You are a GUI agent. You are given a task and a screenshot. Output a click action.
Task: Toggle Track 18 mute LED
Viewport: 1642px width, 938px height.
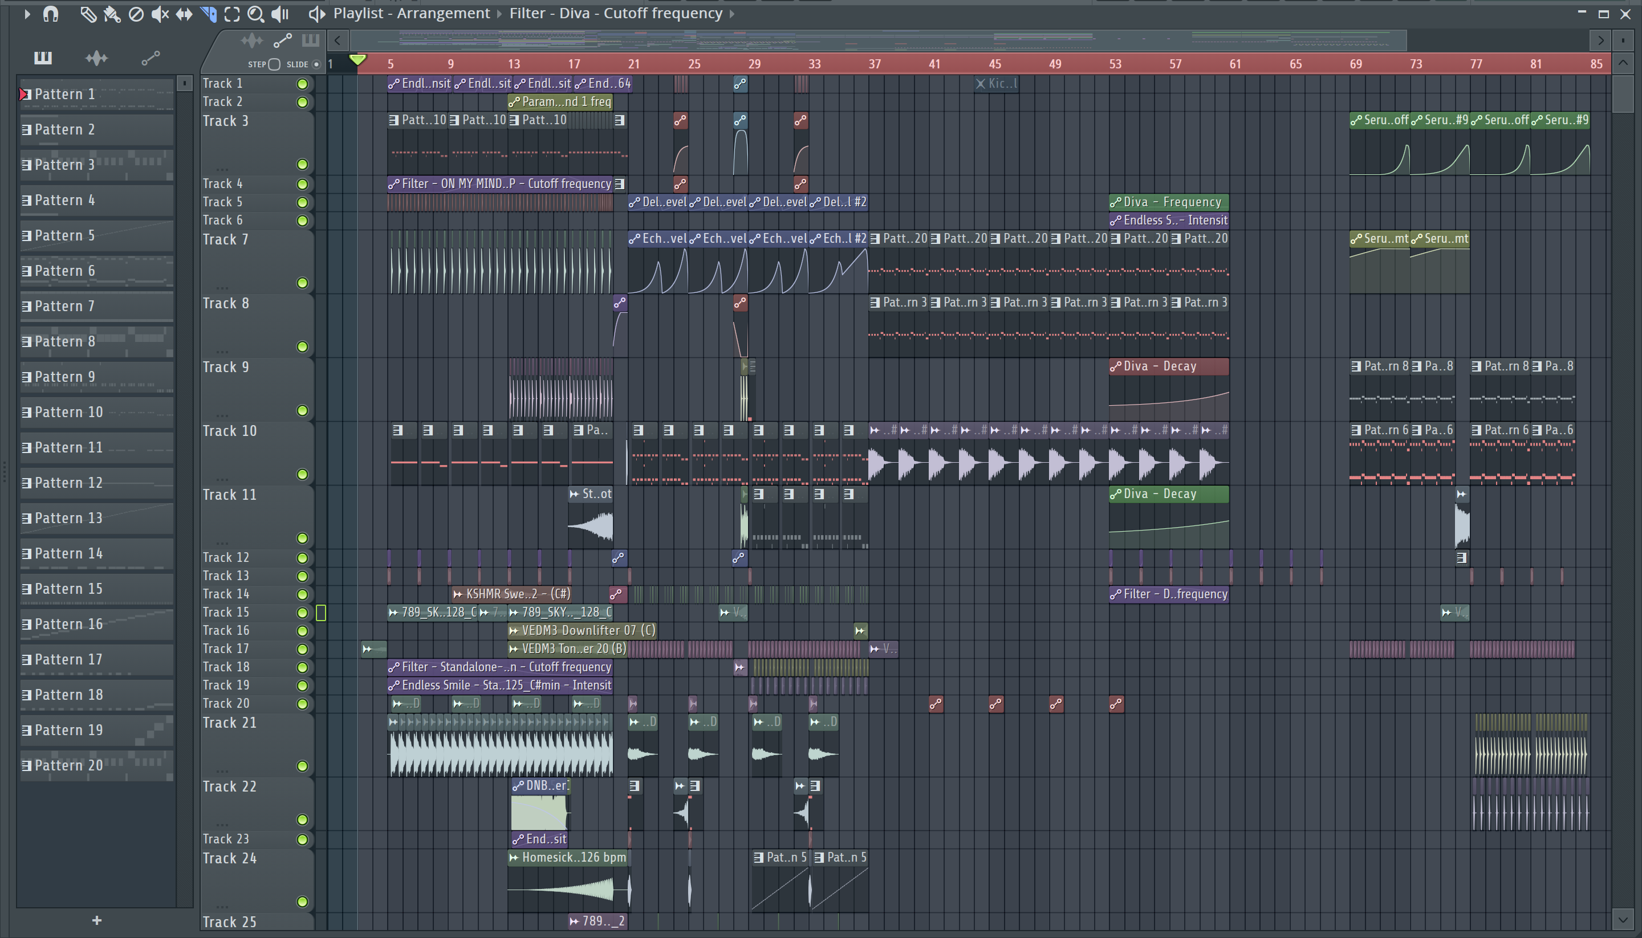tap(302, 667)
